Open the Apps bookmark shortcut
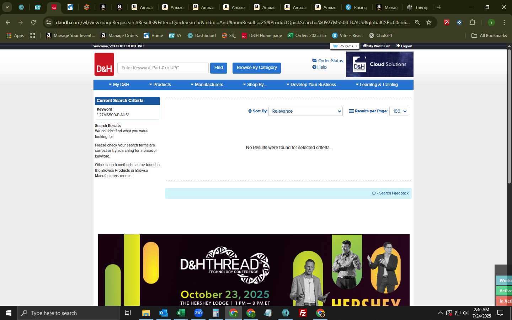512x320 pixels. click(x=15, y=36)
